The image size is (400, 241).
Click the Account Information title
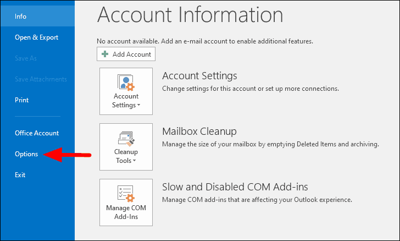pos(190,15)
